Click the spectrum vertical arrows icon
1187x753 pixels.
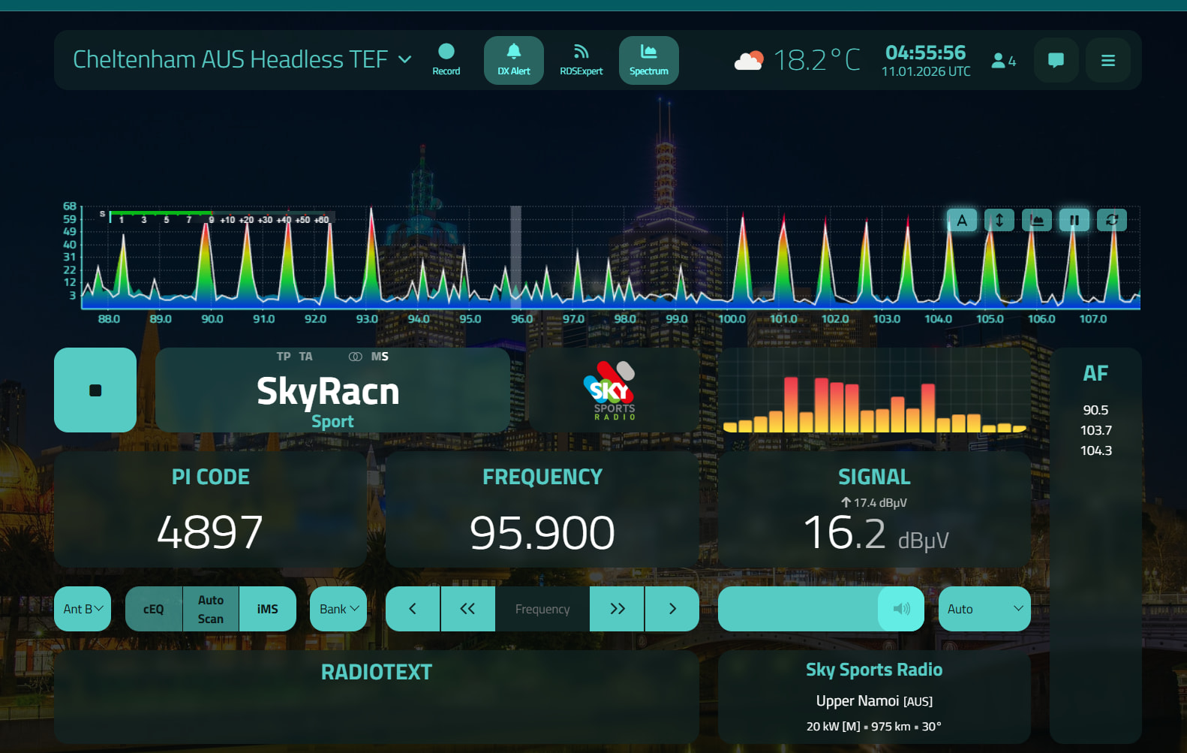pyautogui.click(x=999, y=220)
